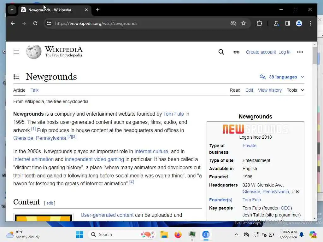Edit the Content section
Image resolution: width=323 pixels, height=242 pixels.
(x=50, y=203)
